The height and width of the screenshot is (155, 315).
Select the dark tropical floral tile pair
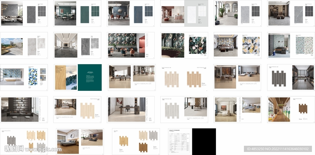197,45
